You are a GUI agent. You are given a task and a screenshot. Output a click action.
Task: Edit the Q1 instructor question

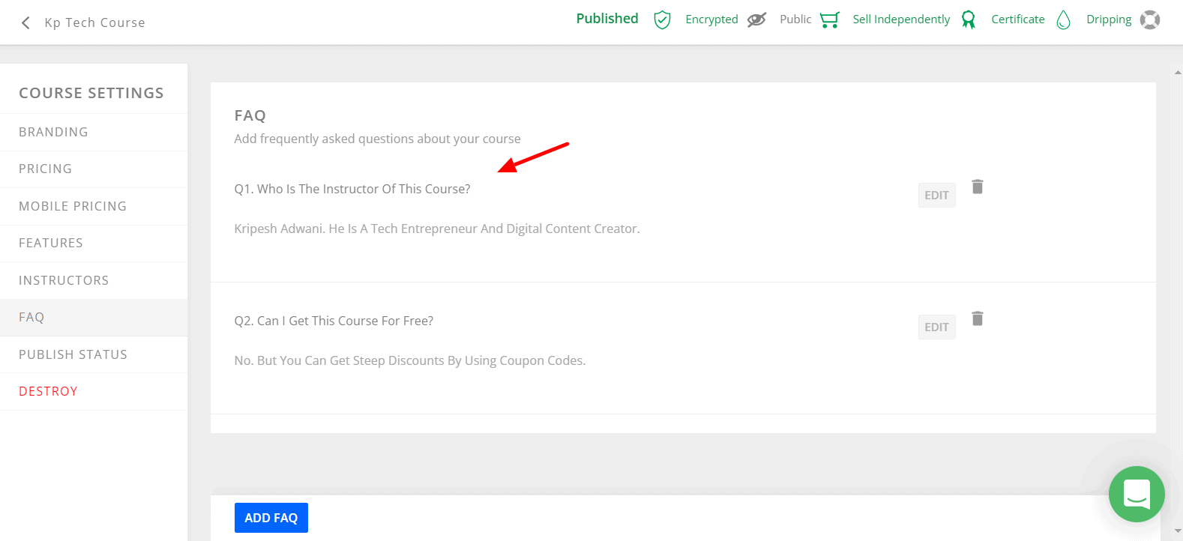click(x=937, y=195)
